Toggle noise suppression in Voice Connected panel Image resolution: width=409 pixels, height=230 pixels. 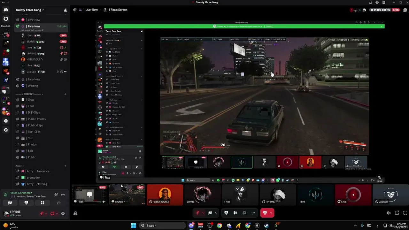(x=56, y=195)
